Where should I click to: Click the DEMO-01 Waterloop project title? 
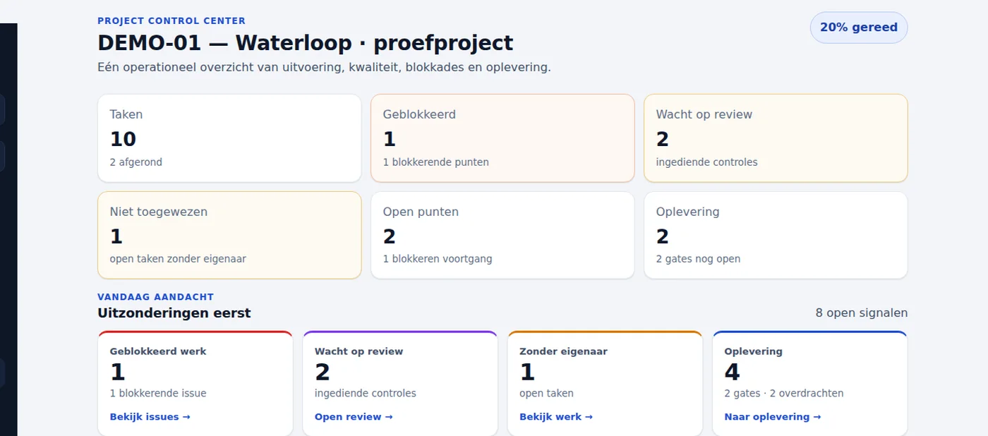[x=306, y=43]
